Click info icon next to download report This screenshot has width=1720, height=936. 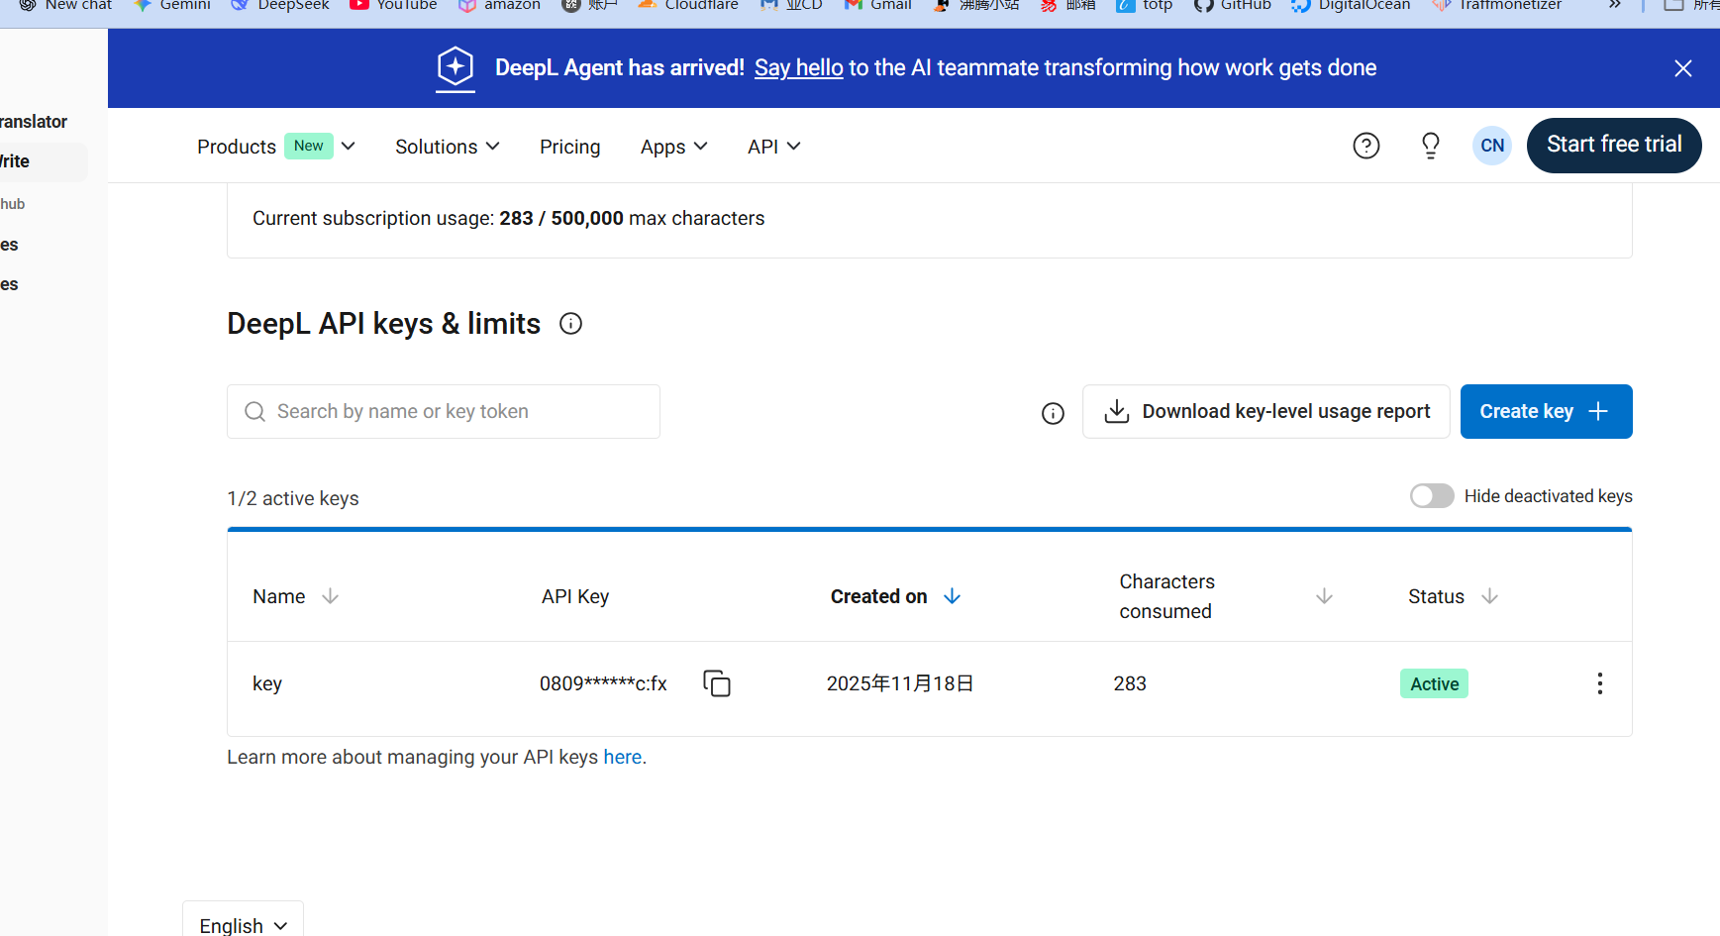click(1053, 413)
